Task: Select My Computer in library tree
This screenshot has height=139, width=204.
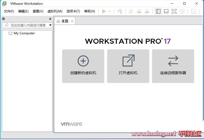Action: [x=24, y=33]
